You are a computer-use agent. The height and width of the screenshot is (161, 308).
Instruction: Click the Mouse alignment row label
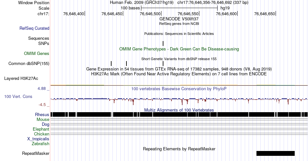[x=43, y=120]
